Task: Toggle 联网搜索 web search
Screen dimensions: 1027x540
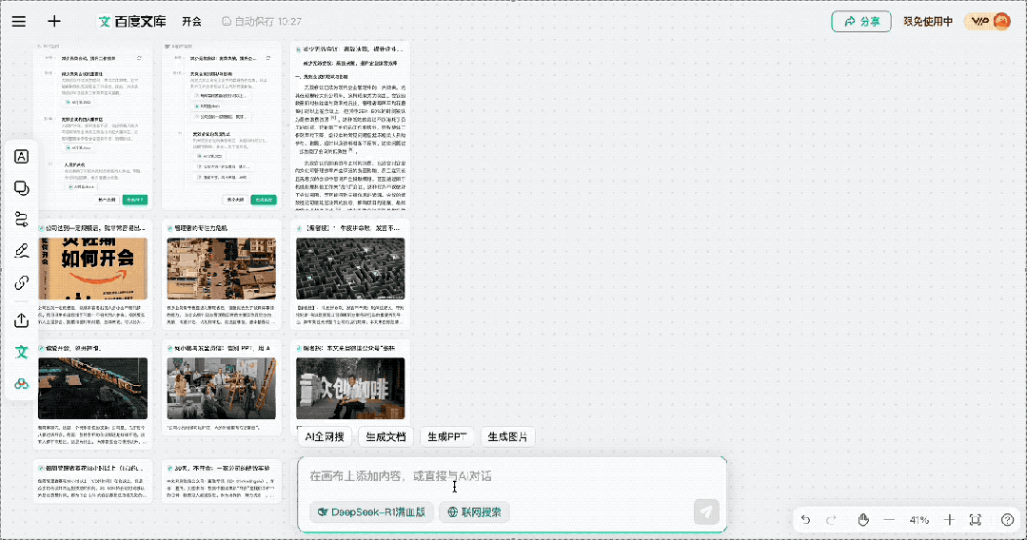Action: pyautogui.click(x=474, y=511)
